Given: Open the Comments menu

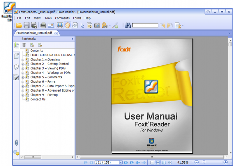Looking at the screenshot, I should pyautogui.click(x=62, y=18).
